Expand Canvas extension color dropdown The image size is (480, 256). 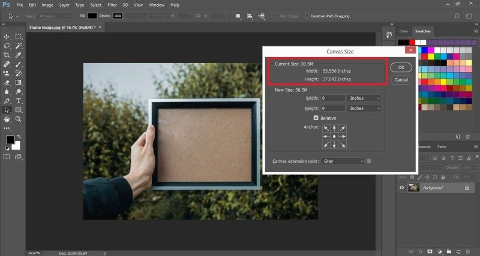pos(343,161)
